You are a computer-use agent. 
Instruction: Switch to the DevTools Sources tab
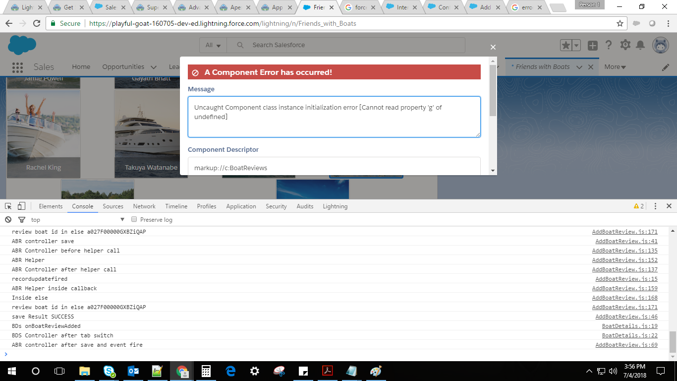coord(113,206)
